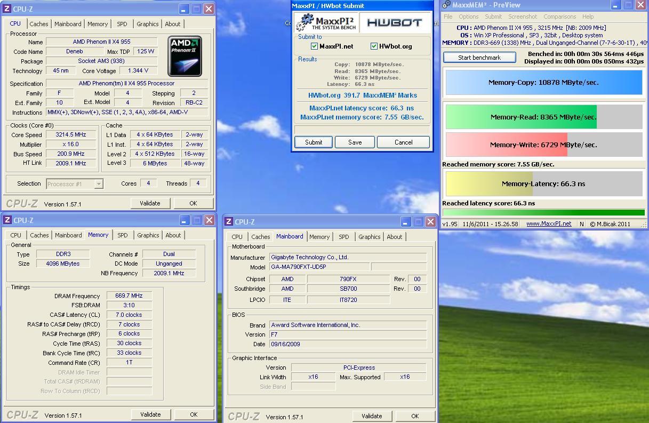
Task: Click the Z icon in the CPU-Z Memory window title bar
Action: (7, 220)
